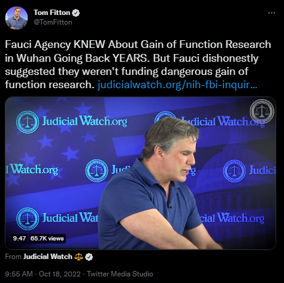The height and width of the screenshot is (283, 284).
Task: Open the judicialwatch.org/nih-fbi-inquir link
Action: coord(177,85)
